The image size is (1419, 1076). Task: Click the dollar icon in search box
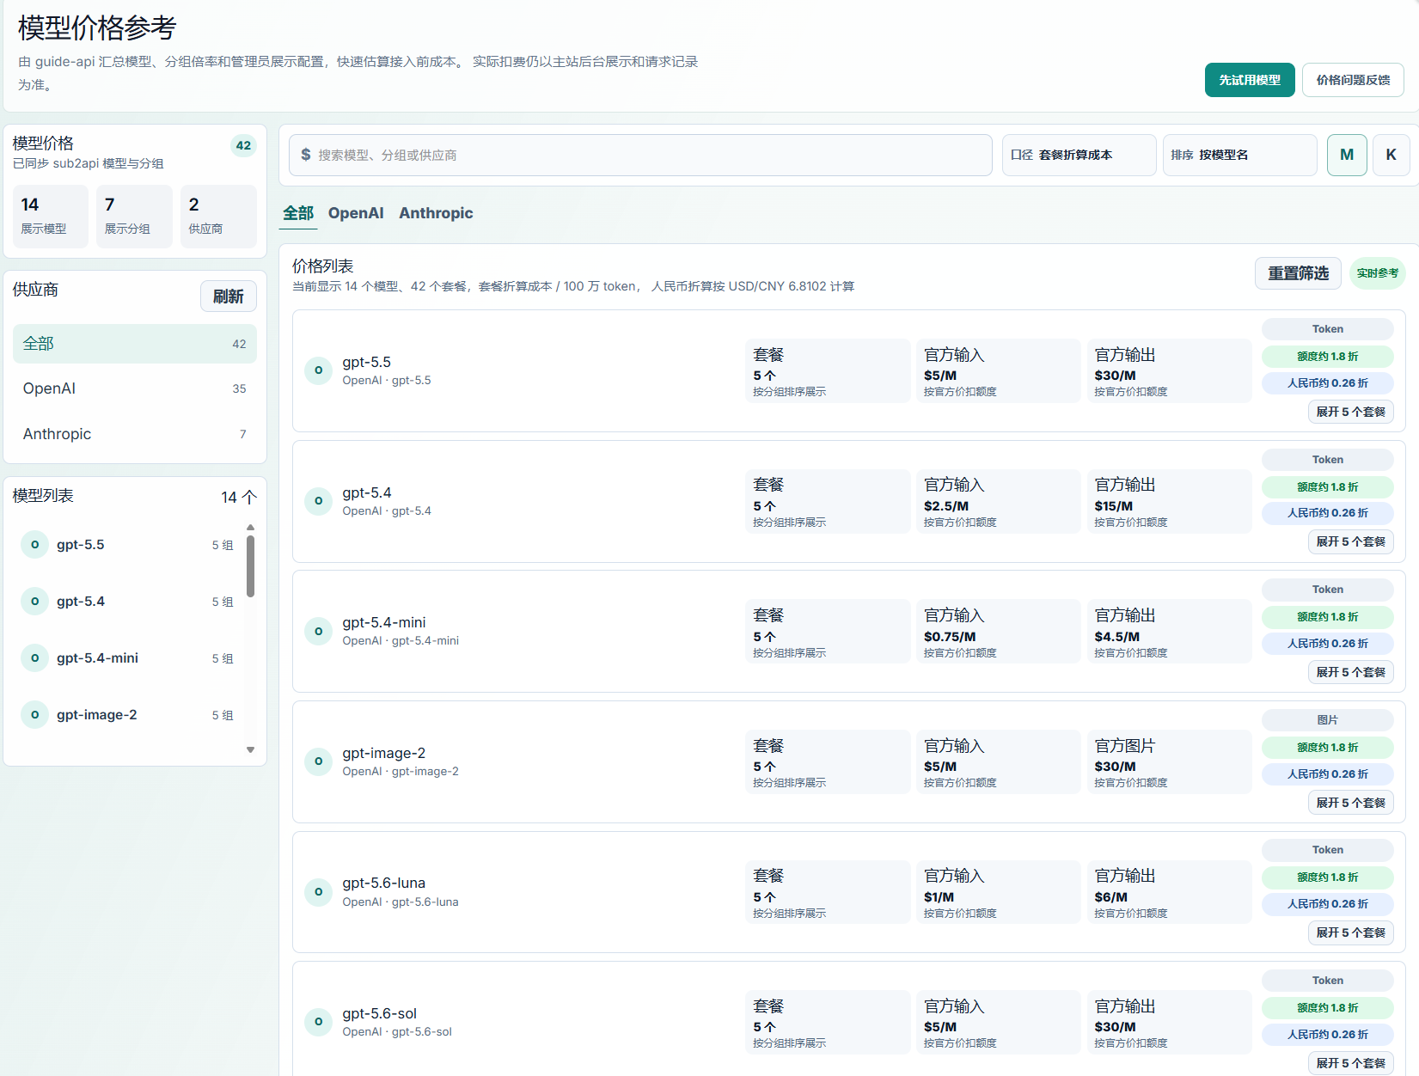(x=306, y=155)
